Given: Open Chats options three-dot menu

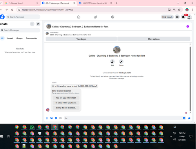Looking at the screenshot, I should (x=32, y=24).
